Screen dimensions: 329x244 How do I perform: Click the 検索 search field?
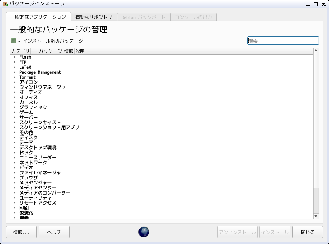(x=283, y=41)
